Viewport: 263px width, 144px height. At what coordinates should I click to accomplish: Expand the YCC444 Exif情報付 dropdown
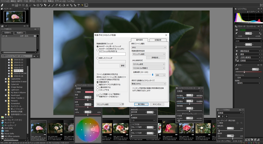[149, 68]
